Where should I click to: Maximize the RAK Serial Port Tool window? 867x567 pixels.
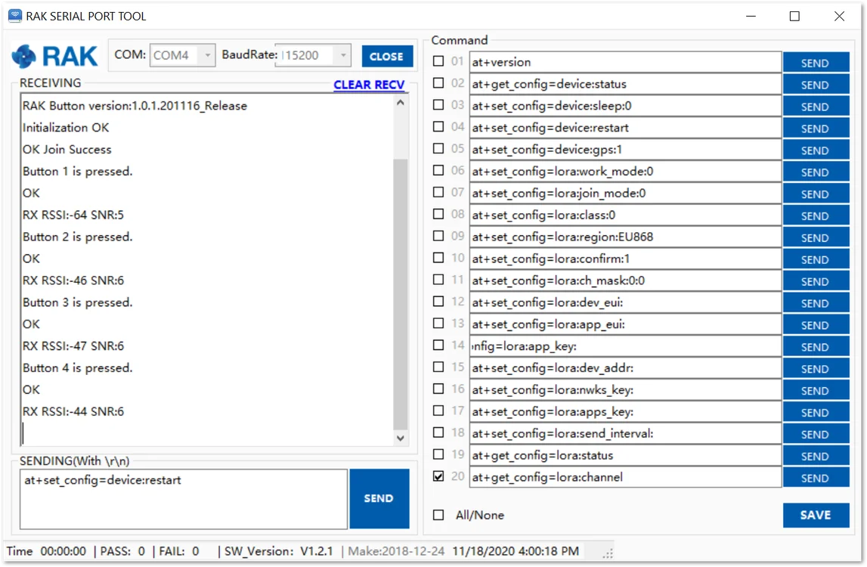[794, 16]
